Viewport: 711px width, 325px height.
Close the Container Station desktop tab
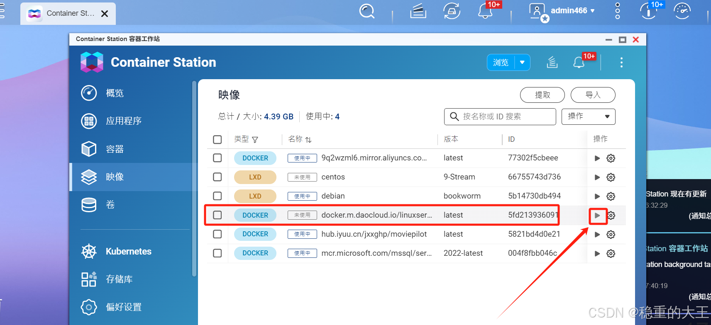[x=105, y=14]
